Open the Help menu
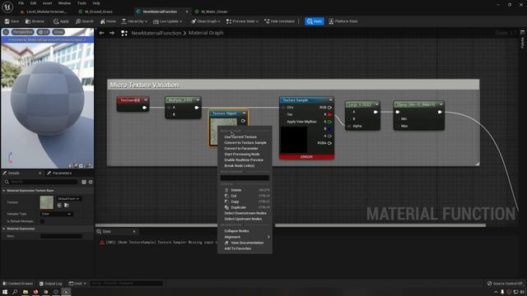Image resolution: width=527 pixels, height=296 pixels. click(x=96, y=3)
